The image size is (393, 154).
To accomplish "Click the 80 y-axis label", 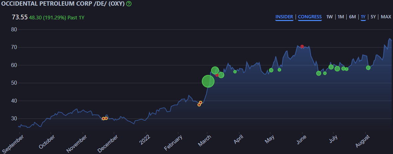I will (x=14, y=30).
